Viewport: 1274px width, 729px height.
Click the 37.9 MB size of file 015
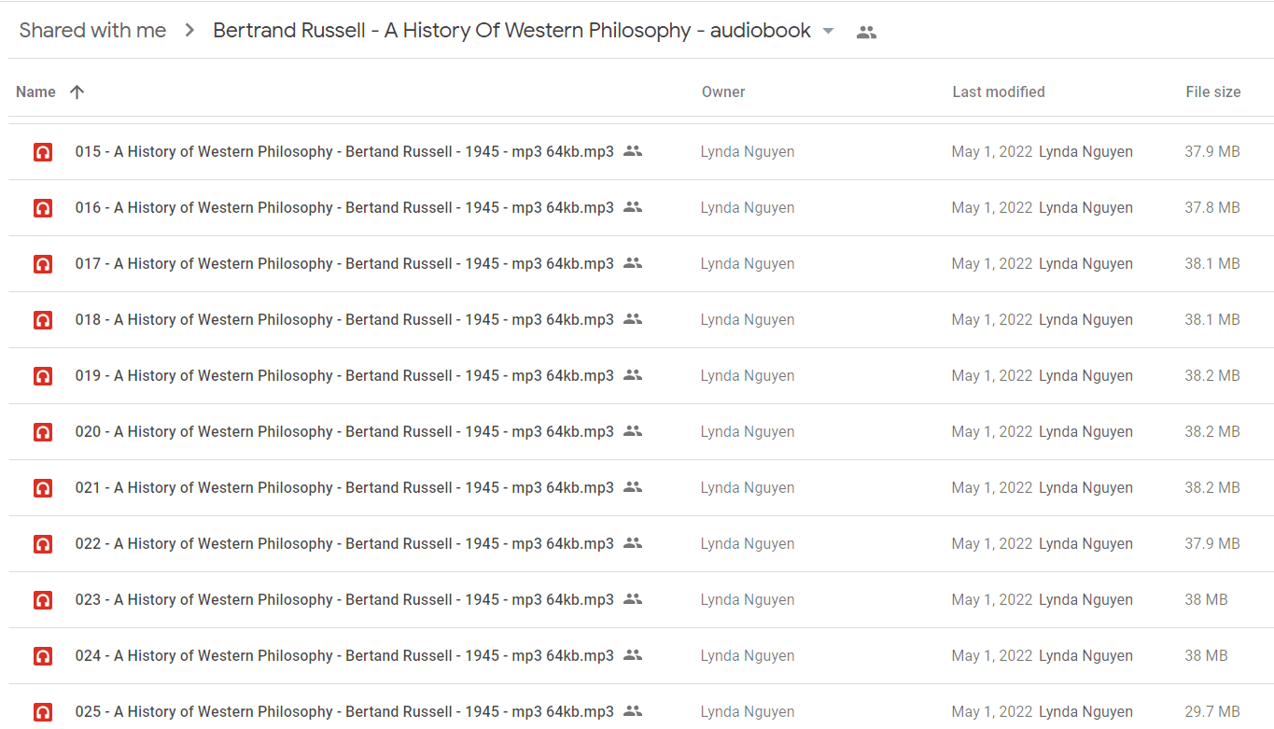pyautogui.click(x=1212, y=152)
